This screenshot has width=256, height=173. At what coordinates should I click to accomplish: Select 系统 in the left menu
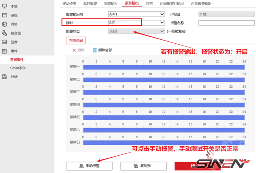click(14, 15)
